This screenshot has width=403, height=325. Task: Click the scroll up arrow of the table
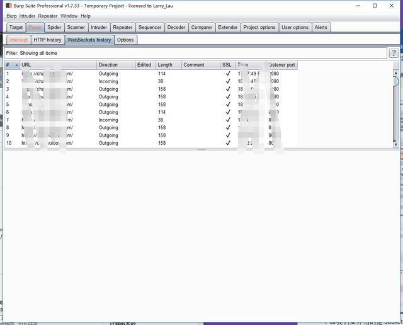pyautogui.click(x=396, y=73)
